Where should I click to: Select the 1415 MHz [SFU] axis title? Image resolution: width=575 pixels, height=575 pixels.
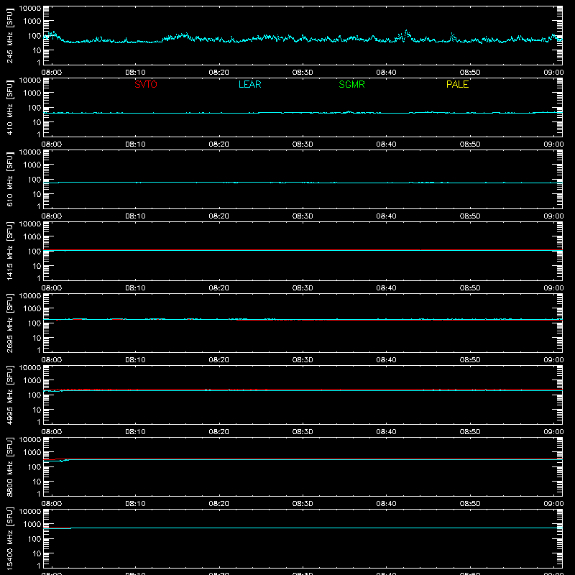pos(10,251)
